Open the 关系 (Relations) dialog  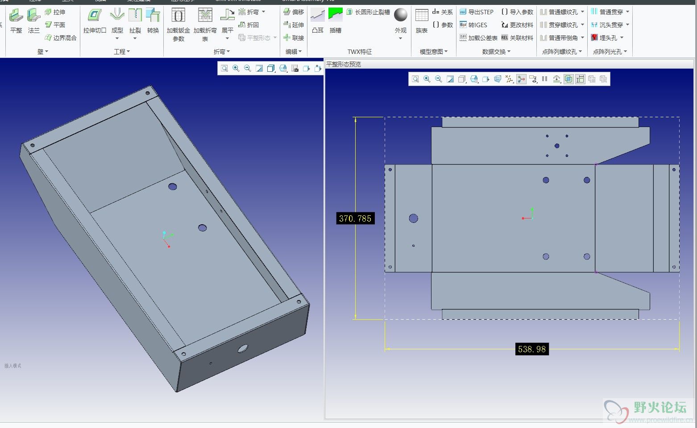tap(443, 12)
